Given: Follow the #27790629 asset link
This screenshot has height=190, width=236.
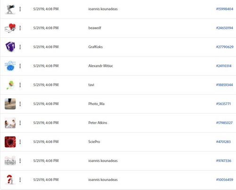Looking at the screenshot, I should click(x=225, y=47).
